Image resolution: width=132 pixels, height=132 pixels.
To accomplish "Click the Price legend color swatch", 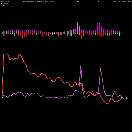I will [x=2, y=6].
